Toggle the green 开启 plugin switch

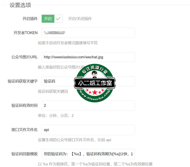pos(48,19)
